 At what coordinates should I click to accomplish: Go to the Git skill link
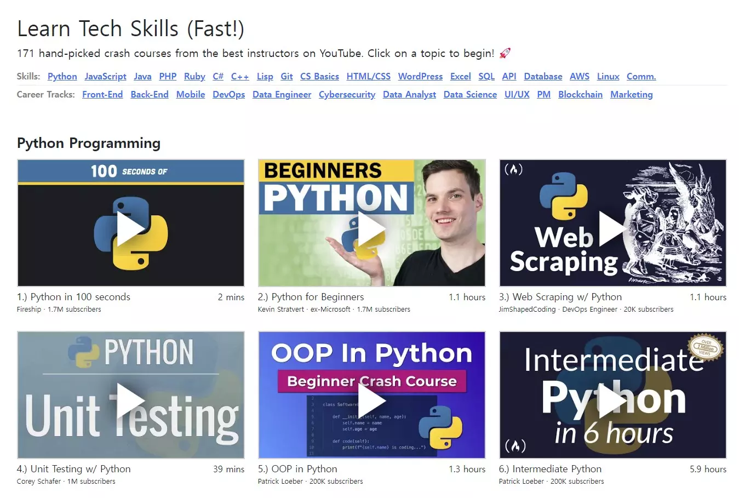[x=287, y=76]
